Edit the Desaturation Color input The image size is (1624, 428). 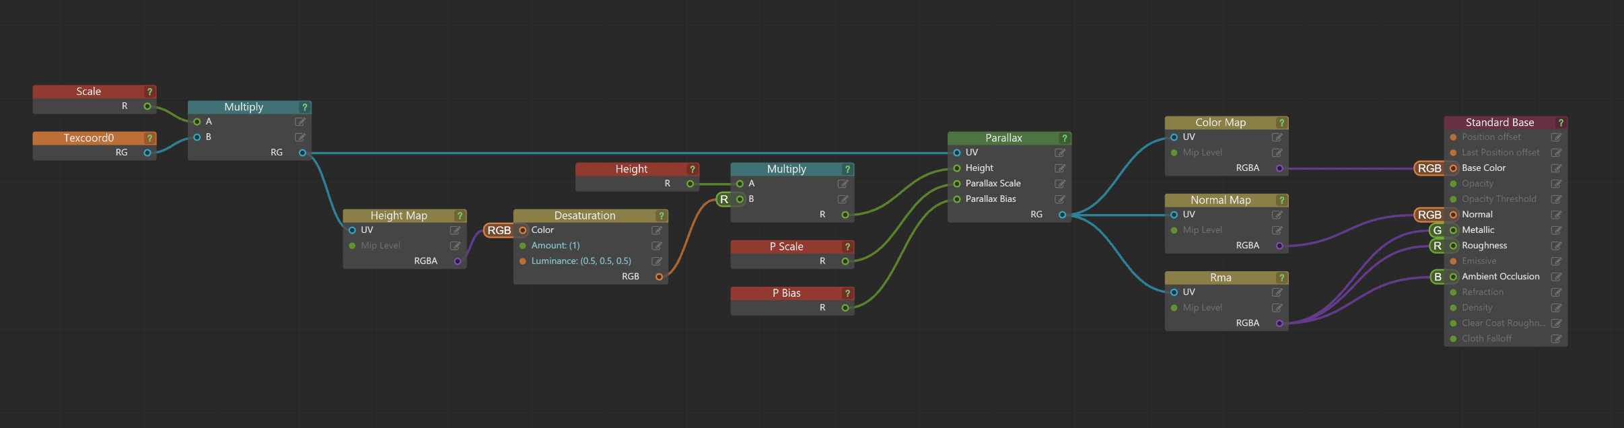[657, 230]
